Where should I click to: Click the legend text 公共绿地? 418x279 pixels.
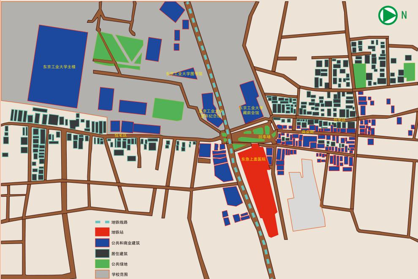coord(119,264)
